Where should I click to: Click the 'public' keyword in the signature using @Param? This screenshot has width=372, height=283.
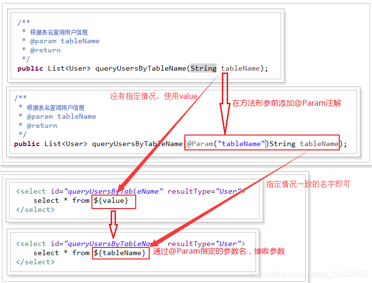pyautogui.click(x=27, y=144)
